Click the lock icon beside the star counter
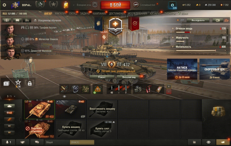231x146 pixels. (30, 83)
